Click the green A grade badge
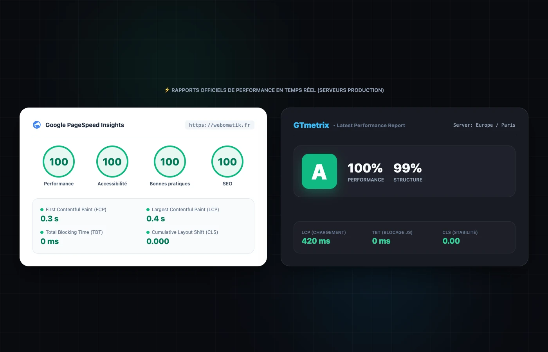548x352 pixels. (319, 171)
